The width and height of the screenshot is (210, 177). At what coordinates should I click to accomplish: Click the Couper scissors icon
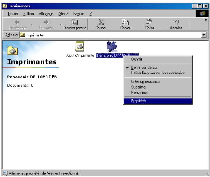click(x=101, y=22)
